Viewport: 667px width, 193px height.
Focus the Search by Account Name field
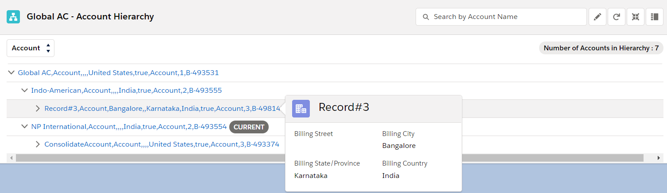[505, 17]
